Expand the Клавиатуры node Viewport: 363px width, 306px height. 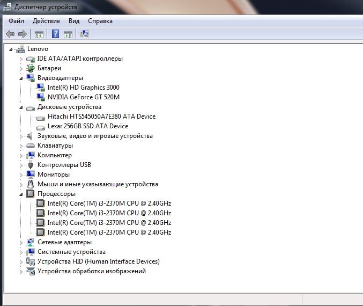tap(21, 146)
